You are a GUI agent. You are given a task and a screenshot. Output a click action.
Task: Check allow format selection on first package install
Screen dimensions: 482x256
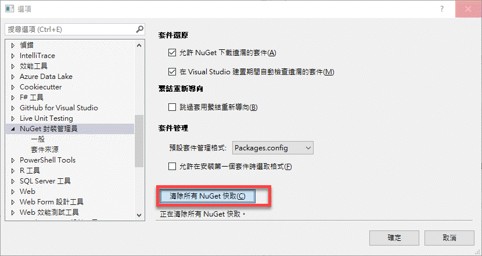click(172, 167)
